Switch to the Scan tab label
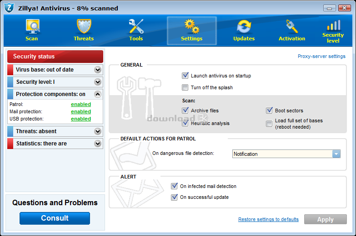Viewport: 356px width, 236px height. [x=31, y=39]
